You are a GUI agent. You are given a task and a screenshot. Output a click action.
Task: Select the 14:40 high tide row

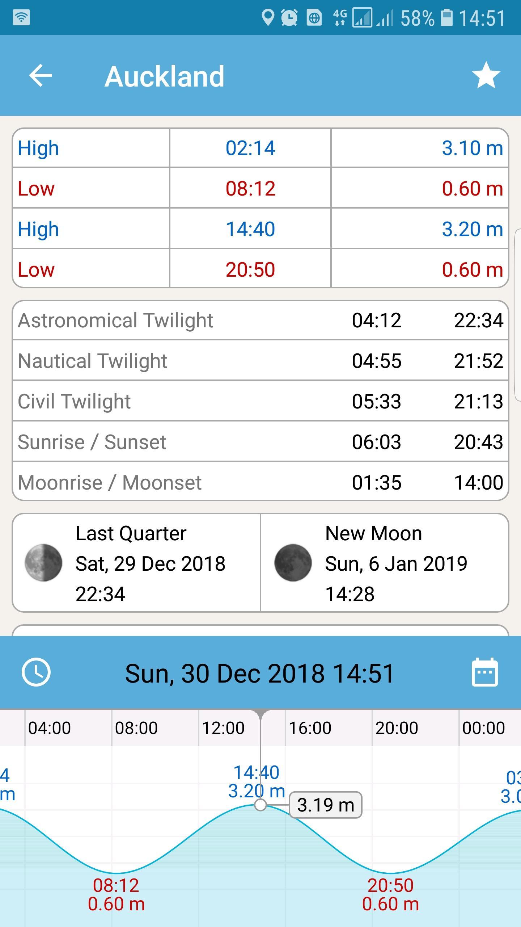[x=260, y=229]
